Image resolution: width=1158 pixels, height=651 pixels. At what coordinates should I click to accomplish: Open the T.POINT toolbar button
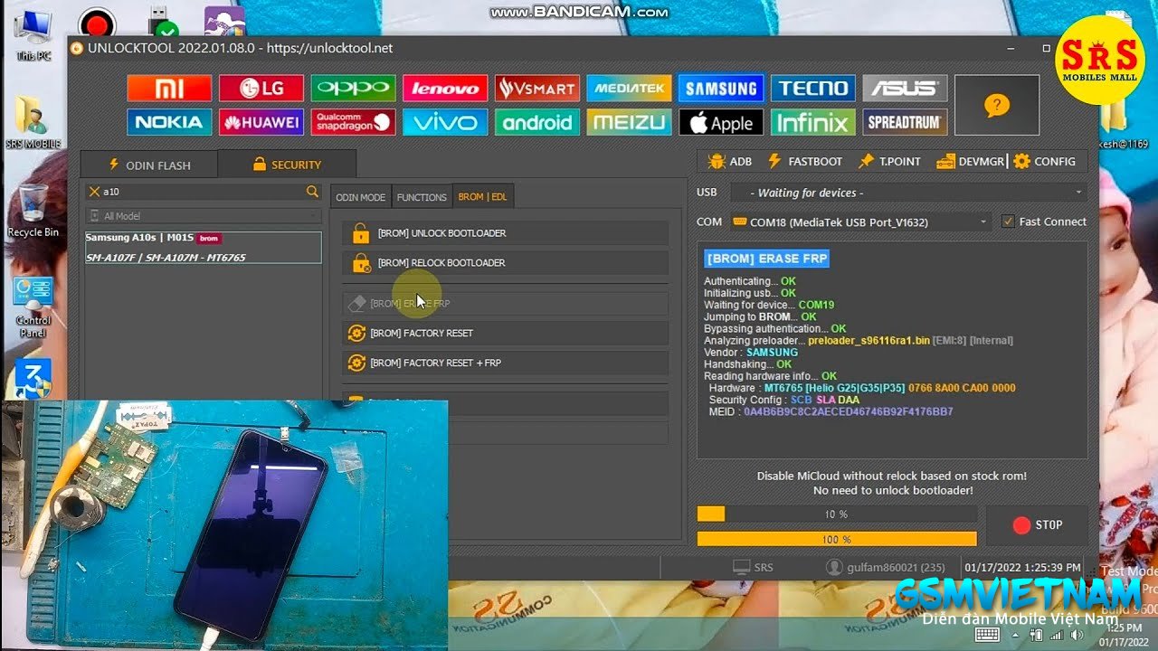(x=889, y=162)
